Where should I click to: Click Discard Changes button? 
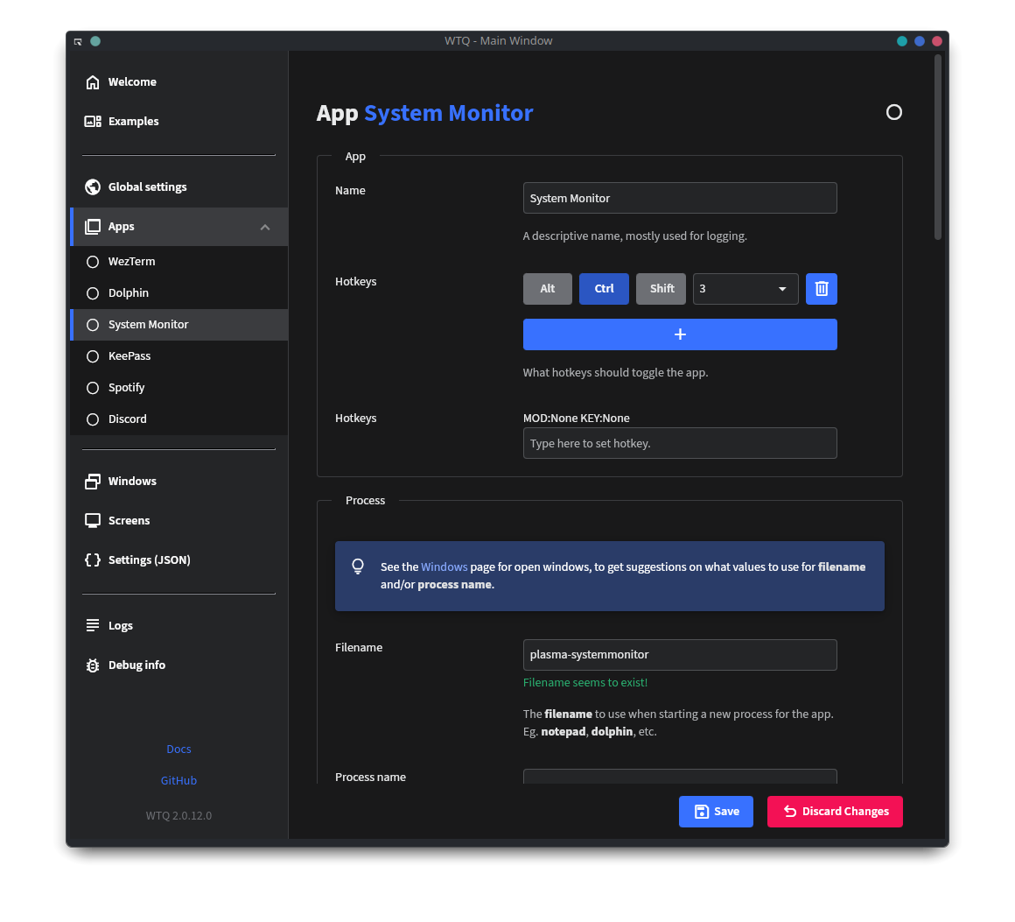(x=835, y=812)
